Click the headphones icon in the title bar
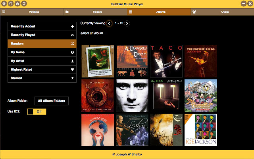Image resolution: width=254 pixels, height=159 pixels. pos(11,4)
